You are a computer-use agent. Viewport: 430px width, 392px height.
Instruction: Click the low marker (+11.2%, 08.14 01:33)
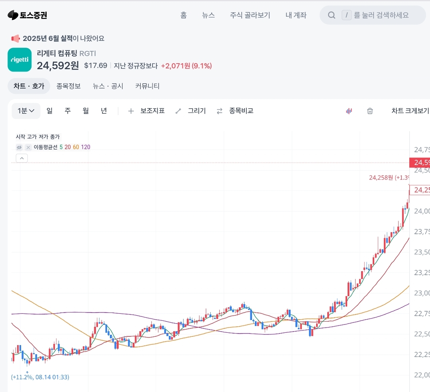pos(40,377)
